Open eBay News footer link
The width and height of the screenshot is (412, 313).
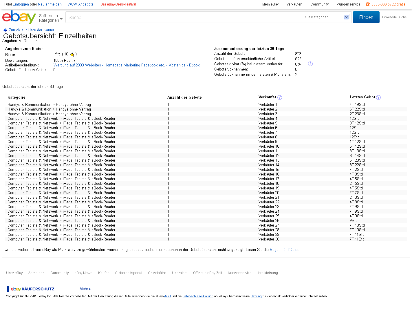[x=83, y=273]
